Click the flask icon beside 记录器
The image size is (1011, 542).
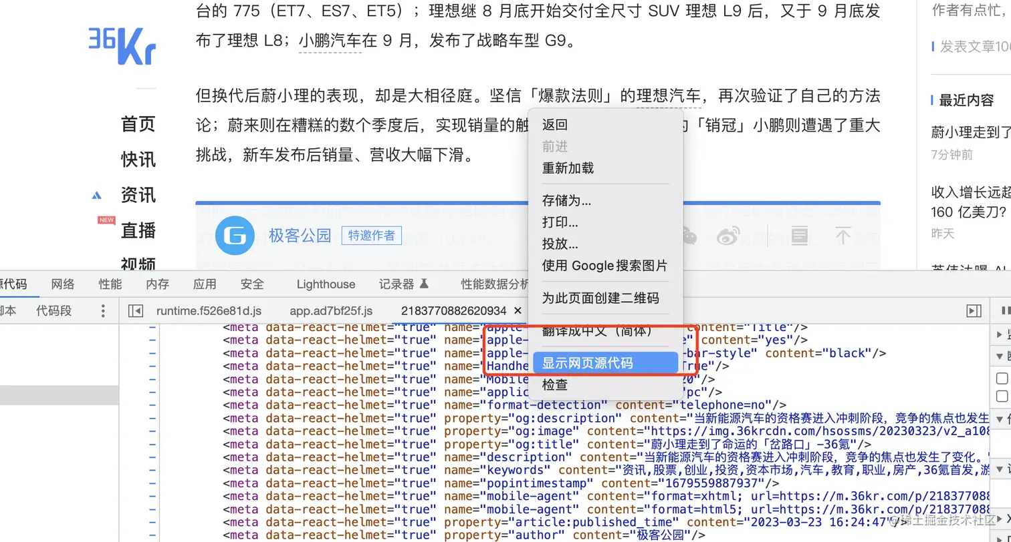point(423,284)
